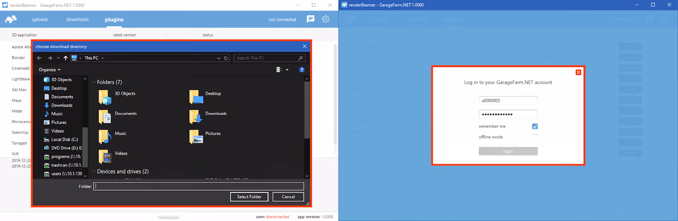Screen dimensions: 678x221
Task: Select SketchUp in the 3D application list
Action: click(20, 132)
